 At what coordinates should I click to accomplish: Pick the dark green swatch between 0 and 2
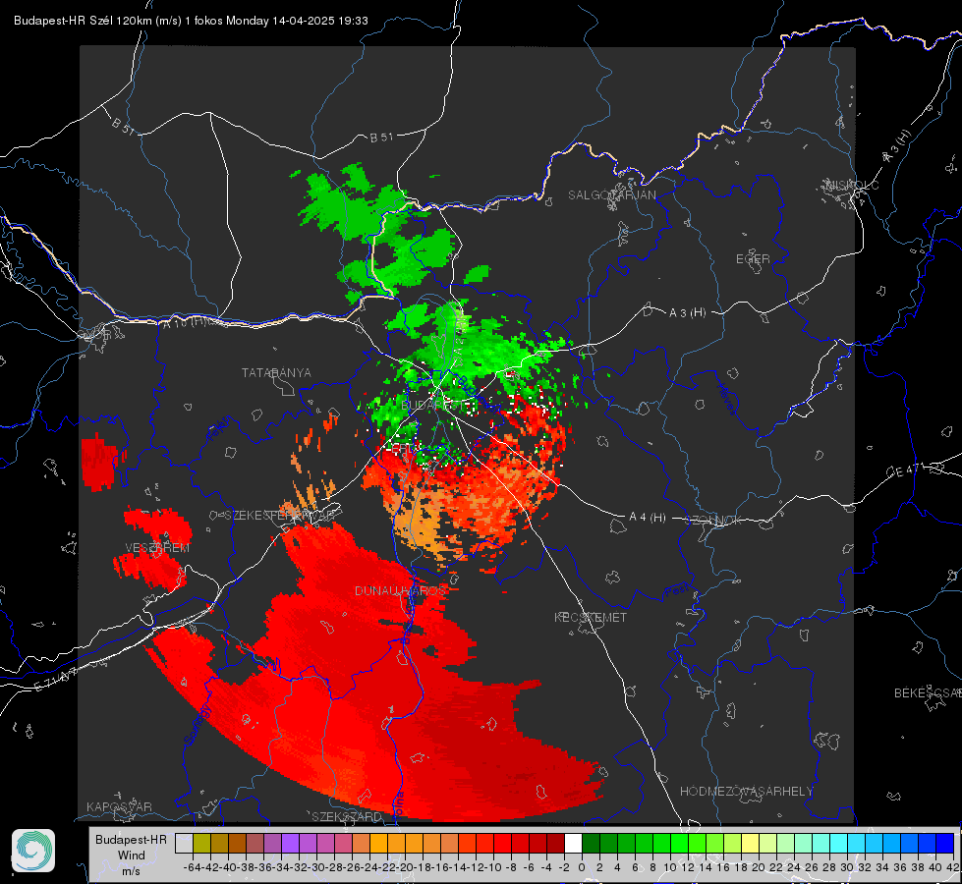click(x=591, y=844)
